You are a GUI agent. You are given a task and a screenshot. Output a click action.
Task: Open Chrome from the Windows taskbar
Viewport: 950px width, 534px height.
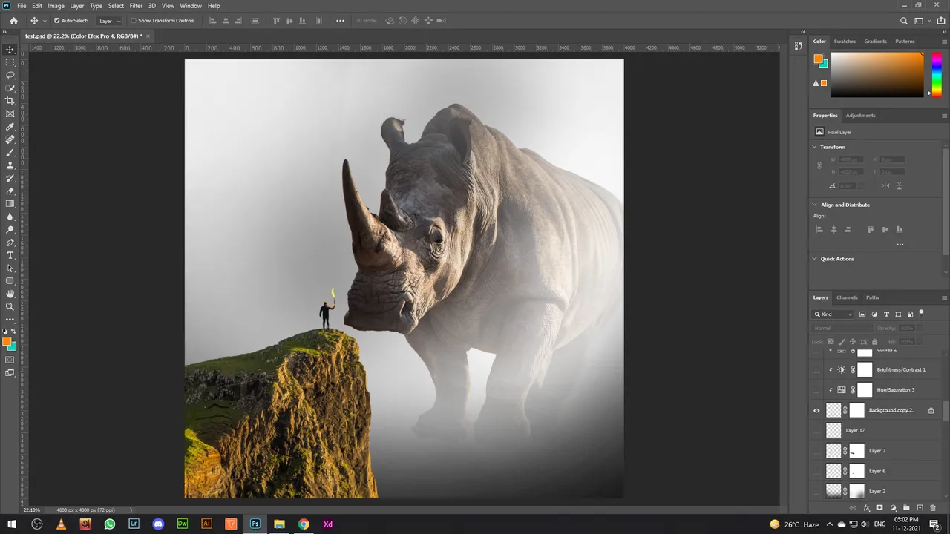tap(304, 524)
